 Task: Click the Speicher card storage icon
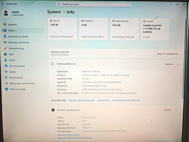51,20
